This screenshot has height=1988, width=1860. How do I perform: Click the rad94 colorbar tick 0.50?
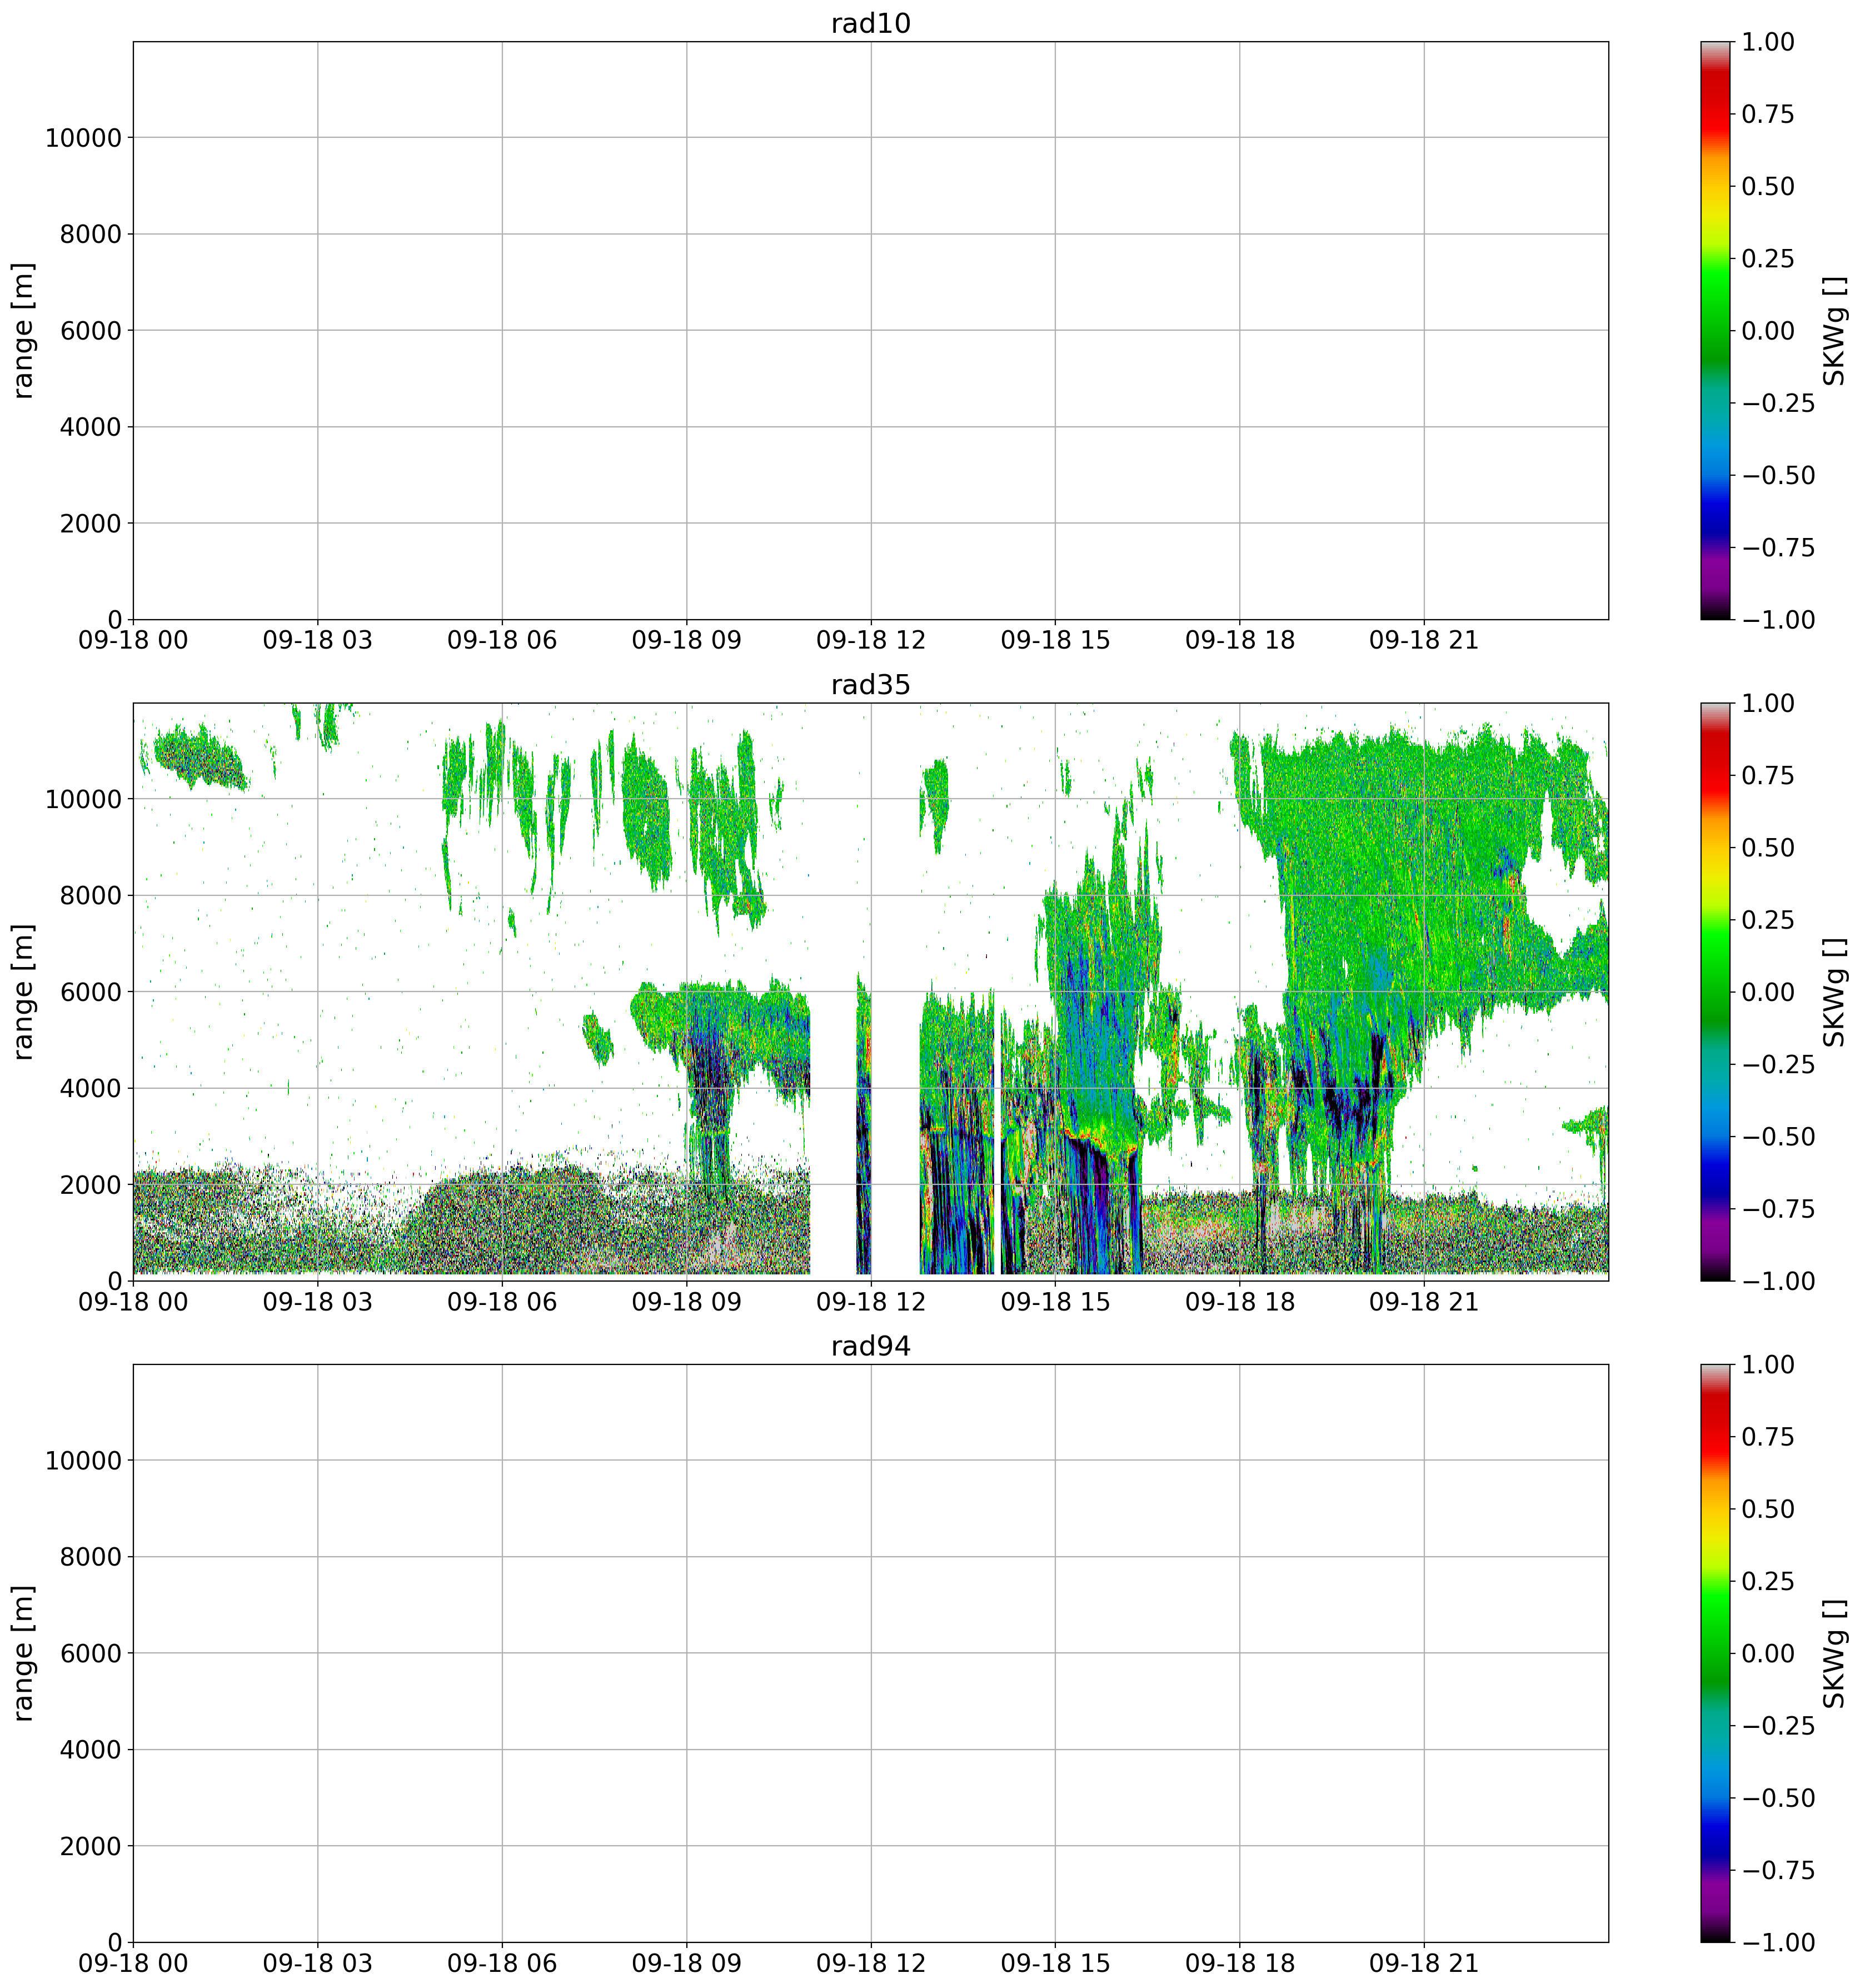click(x=1767, y=1510)
